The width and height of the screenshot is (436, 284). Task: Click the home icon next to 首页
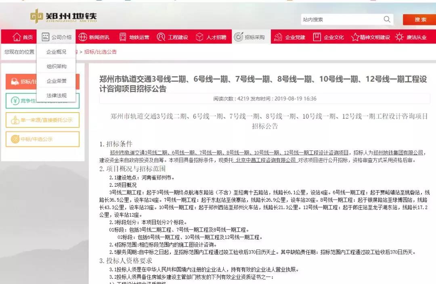click(x=17, y=37)
